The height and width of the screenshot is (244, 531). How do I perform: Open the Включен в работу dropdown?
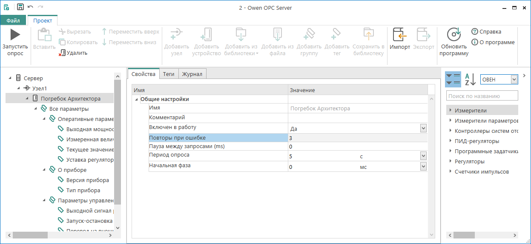pos(423,128)
